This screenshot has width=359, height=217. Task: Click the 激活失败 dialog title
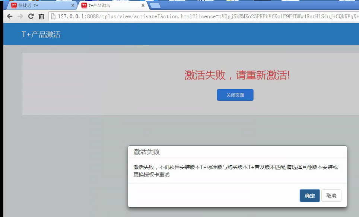click(146, 152)
